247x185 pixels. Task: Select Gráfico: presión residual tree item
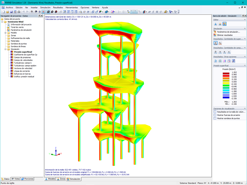point(24,77)
